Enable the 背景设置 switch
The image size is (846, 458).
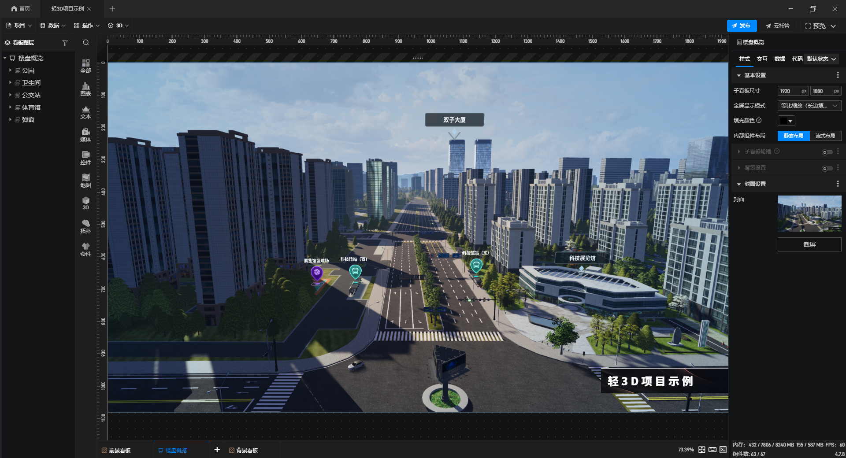827,168
